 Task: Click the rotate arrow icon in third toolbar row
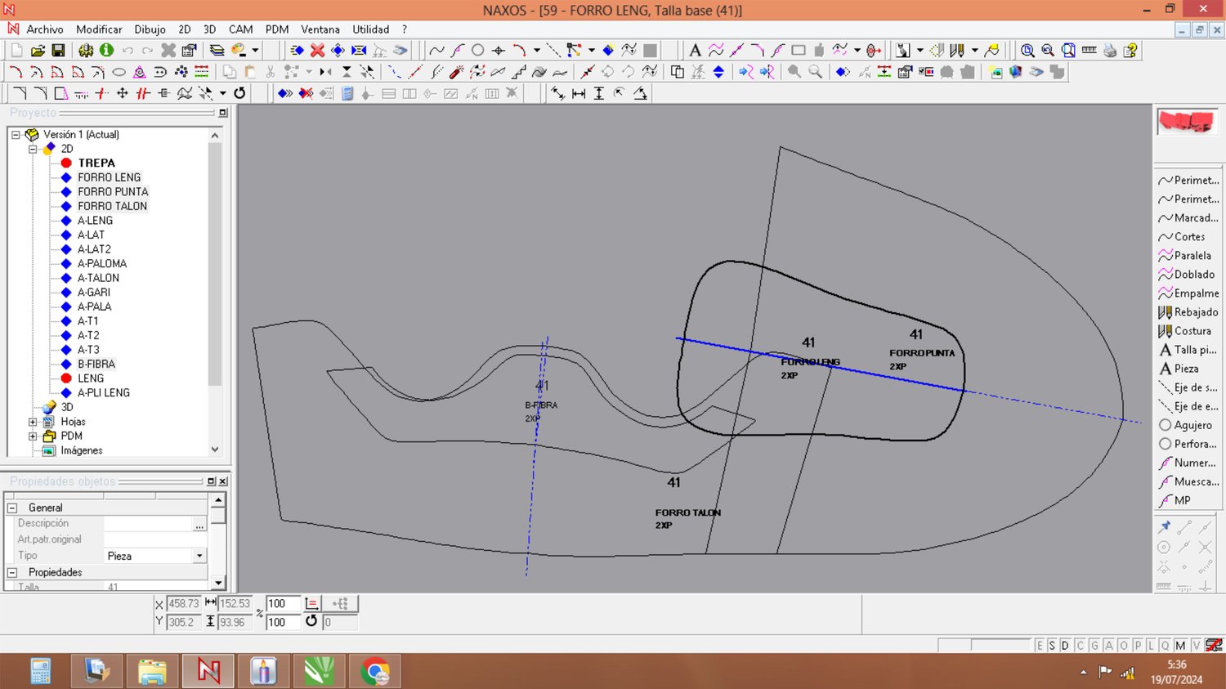click(x=239, y=93)
